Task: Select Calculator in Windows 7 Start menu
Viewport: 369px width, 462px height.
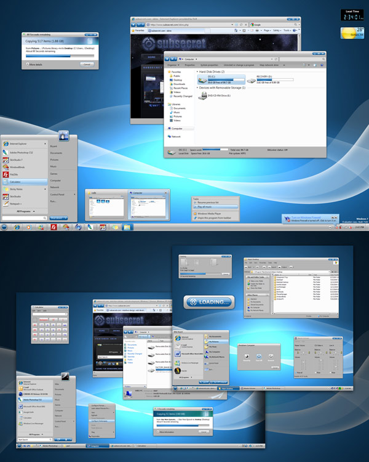Action: 25,182
